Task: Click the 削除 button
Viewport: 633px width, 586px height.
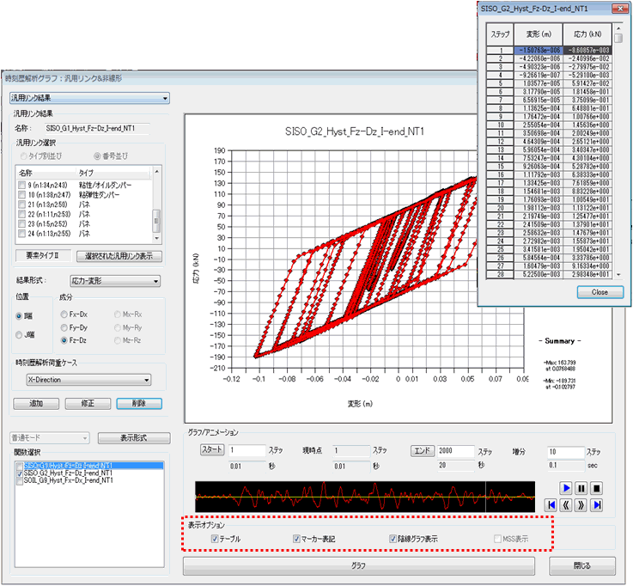Action: (x=139, y=404)
